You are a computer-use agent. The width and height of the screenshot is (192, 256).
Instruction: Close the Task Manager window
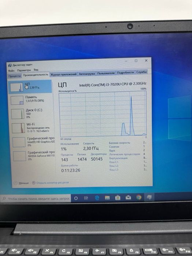tap(146, 61)
